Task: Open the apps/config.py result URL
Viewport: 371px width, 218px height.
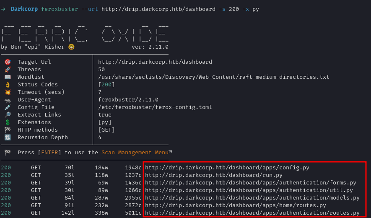Action: click(x=227, y=168)
